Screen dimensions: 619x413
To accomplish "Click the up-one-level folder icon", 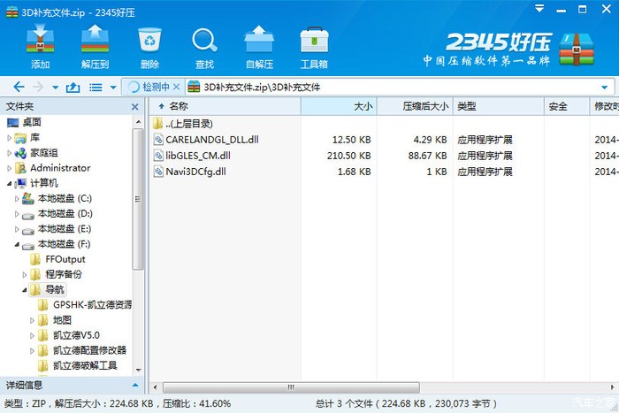I will tap(73, 88).
